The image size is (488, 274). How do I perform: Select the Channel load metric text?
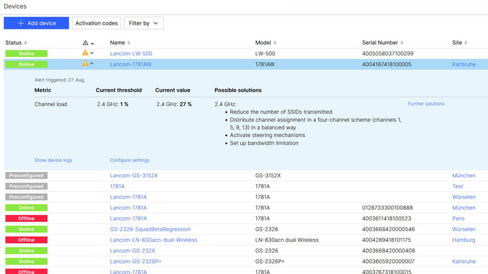pos(51,104)
